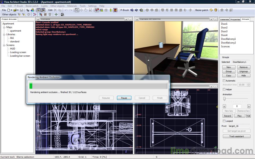Open the Tools menu
The image size is (255, 159).
(x=83, y=6)
